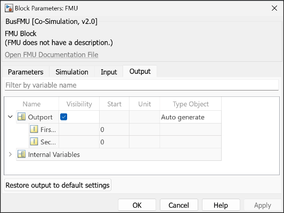Collapse the Outport tree node

[x=10, y=117]
